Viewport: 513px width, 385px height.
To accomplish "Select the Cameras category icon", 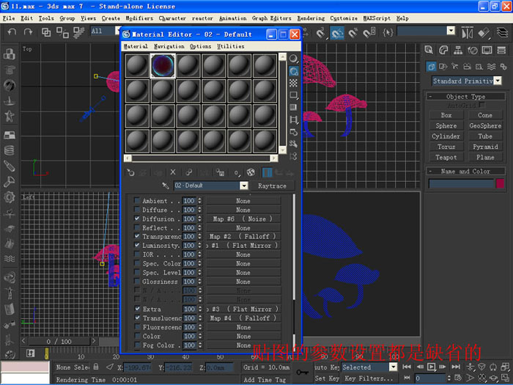I will 467,67.
